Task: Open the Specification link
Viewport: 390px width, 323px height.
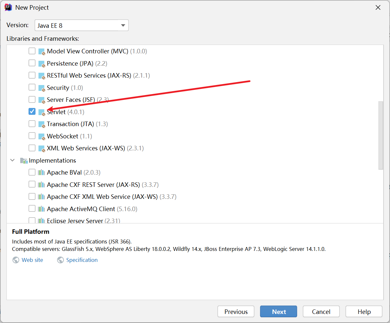Action: [x=82, y=260]
